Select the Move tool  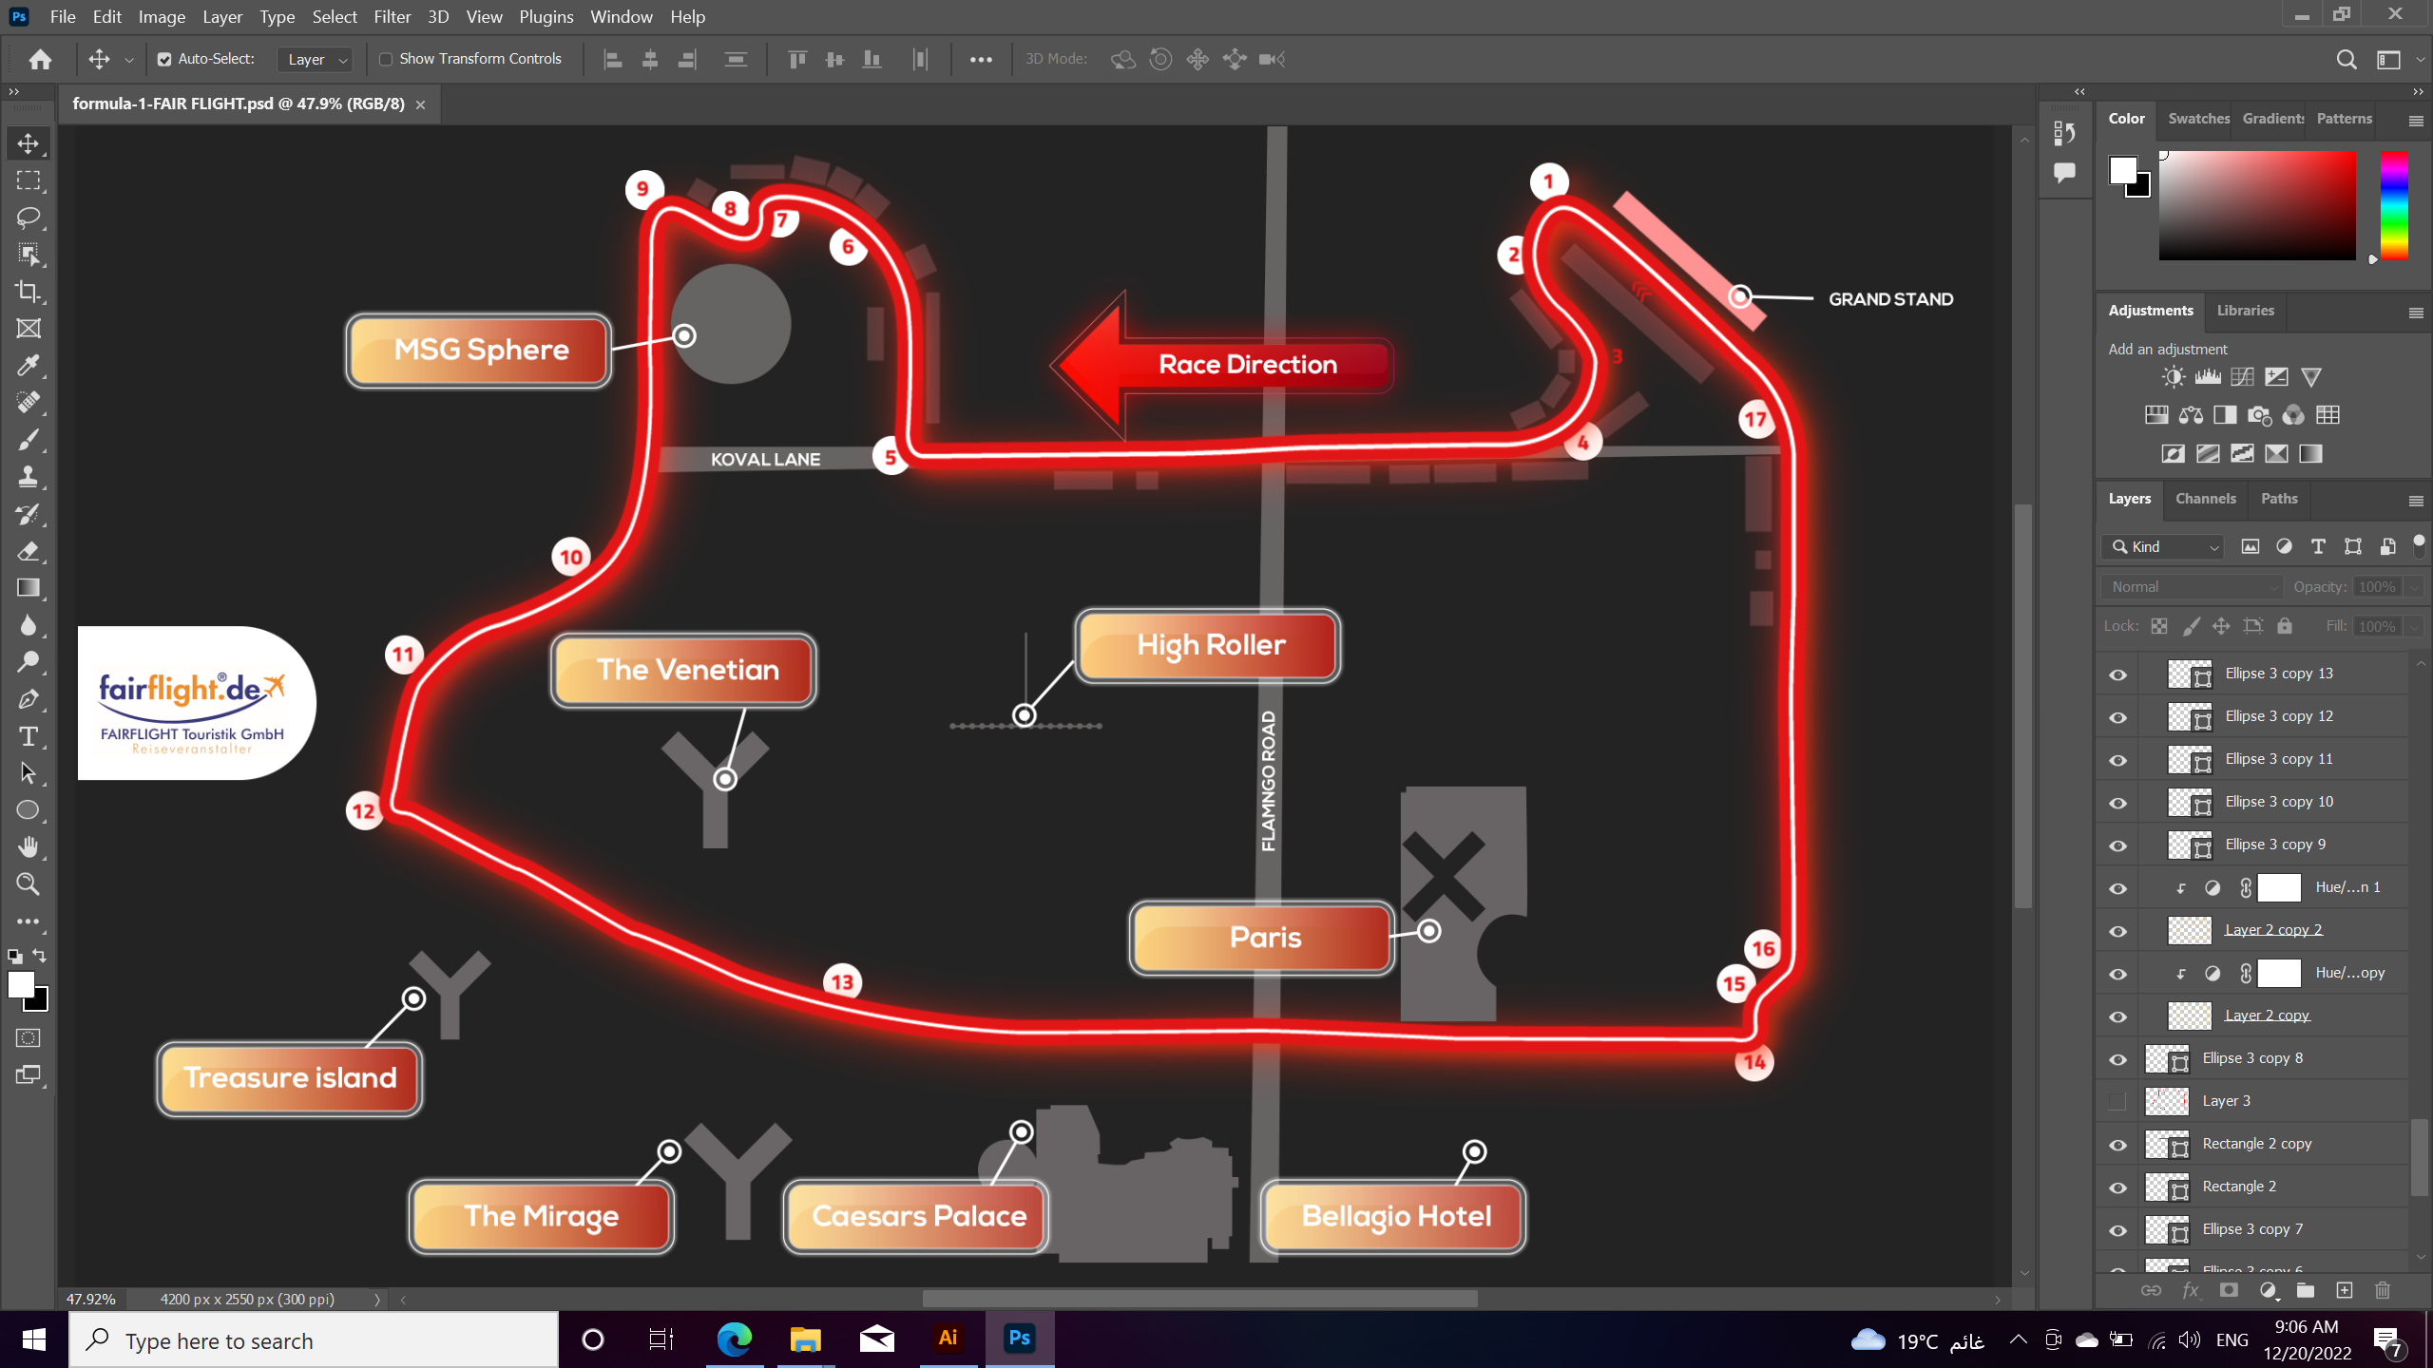(x=29, y=143)
